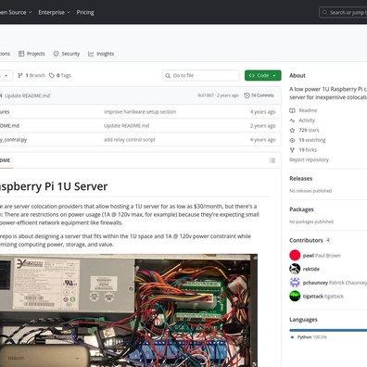Screen dimensions: 367x367
Task: Open contributor tigattack profile
Action: coord(323,297)
